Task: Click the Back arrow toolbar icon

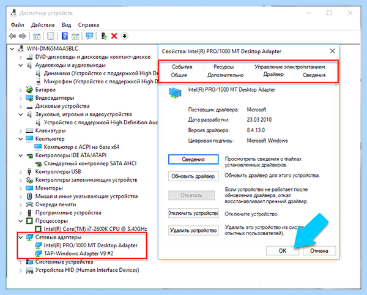Action: point(12,36)
